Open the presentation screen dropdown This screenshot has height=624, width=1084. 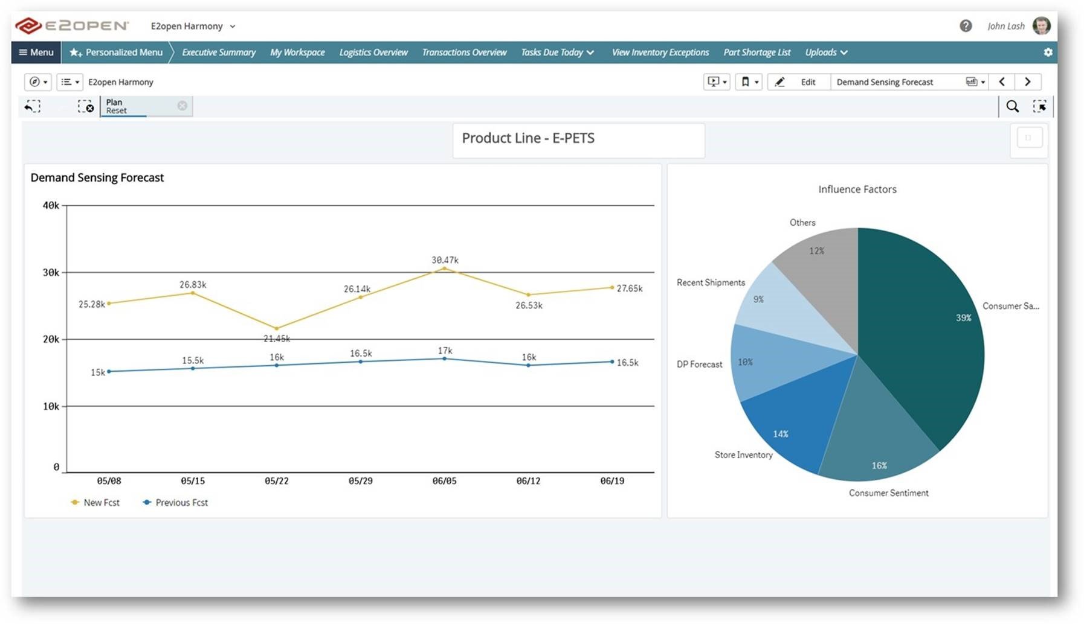pyautogui.click(x=717, y=82)
